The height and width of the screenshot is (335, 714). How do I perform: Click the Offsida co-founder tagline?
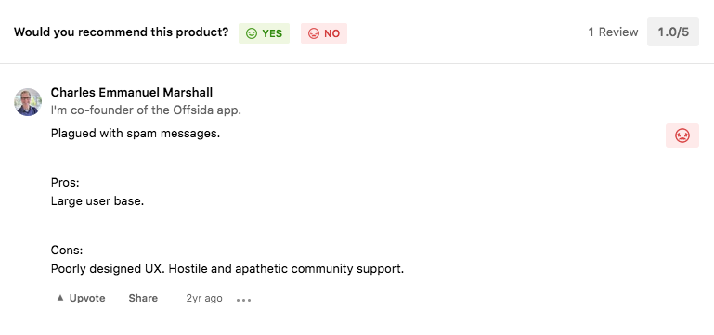pos(146,110)
